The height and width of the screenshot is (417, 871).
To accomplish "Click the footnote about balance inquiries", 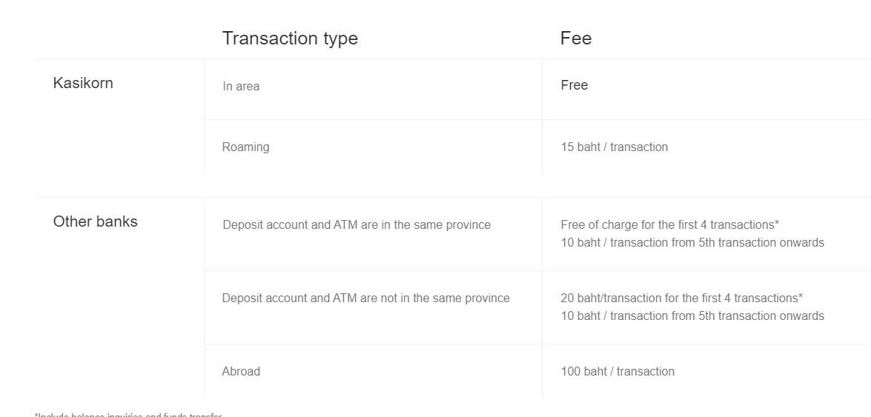I will tap(127, 415).
